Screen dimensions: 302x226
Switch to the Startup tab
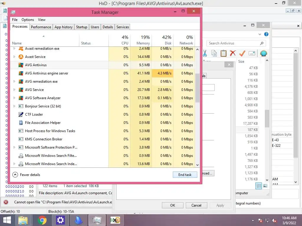pos(82,27)
